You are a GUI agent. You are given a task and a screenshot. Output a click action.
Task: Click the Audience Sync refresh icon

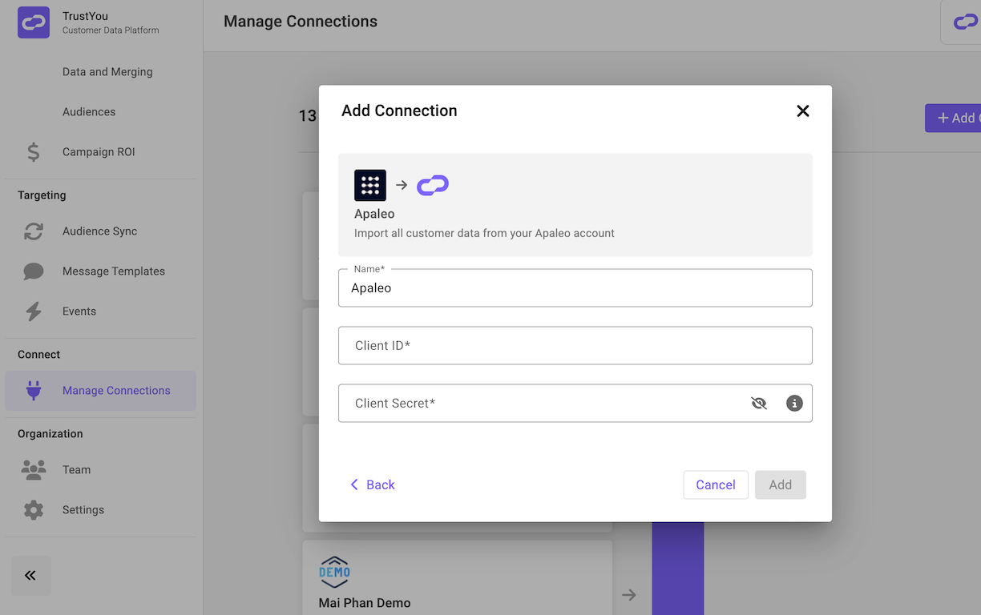pos(34,231)
